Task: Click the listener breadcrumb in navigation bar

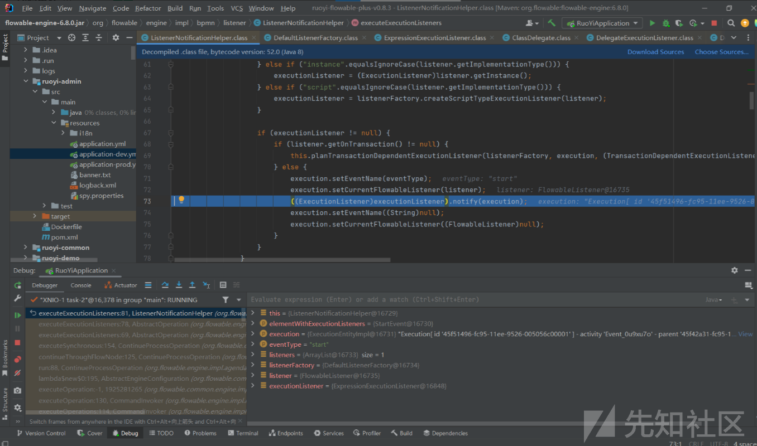Action: (x=234, y=23)
